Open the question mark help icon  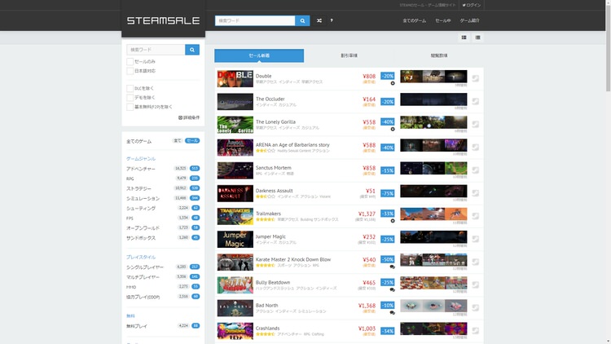pyautogui.click(x=332, y=20)
